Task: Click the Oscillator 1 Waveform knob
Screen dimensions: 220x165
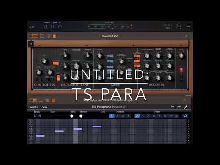Action: (88, 55)
